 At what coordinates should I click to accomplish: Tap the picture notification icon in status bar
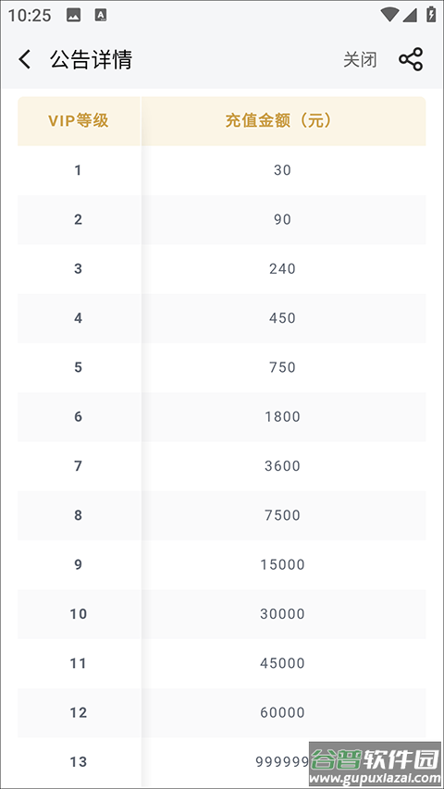coord(73,15)
